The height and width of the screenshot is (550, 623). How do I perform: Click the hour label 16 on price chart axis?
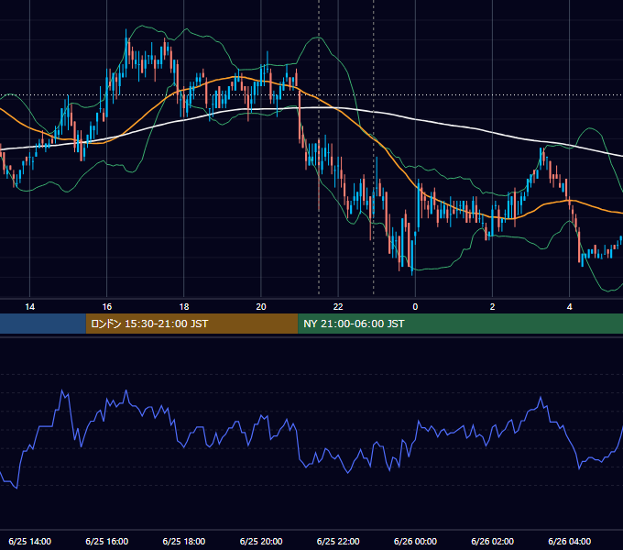(107, 307)
